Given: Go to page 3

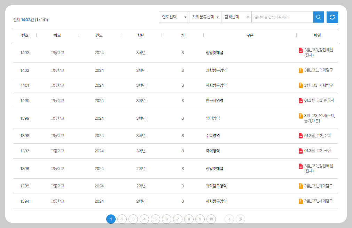Looking at the screenshot, I should click(x=133, y=219).
